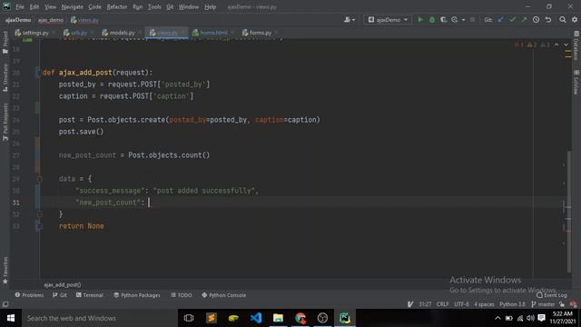This screenshot has width=581, height=327.
Task: Click the 31:27 line column indicator
Action: click(x=425, y=304)
